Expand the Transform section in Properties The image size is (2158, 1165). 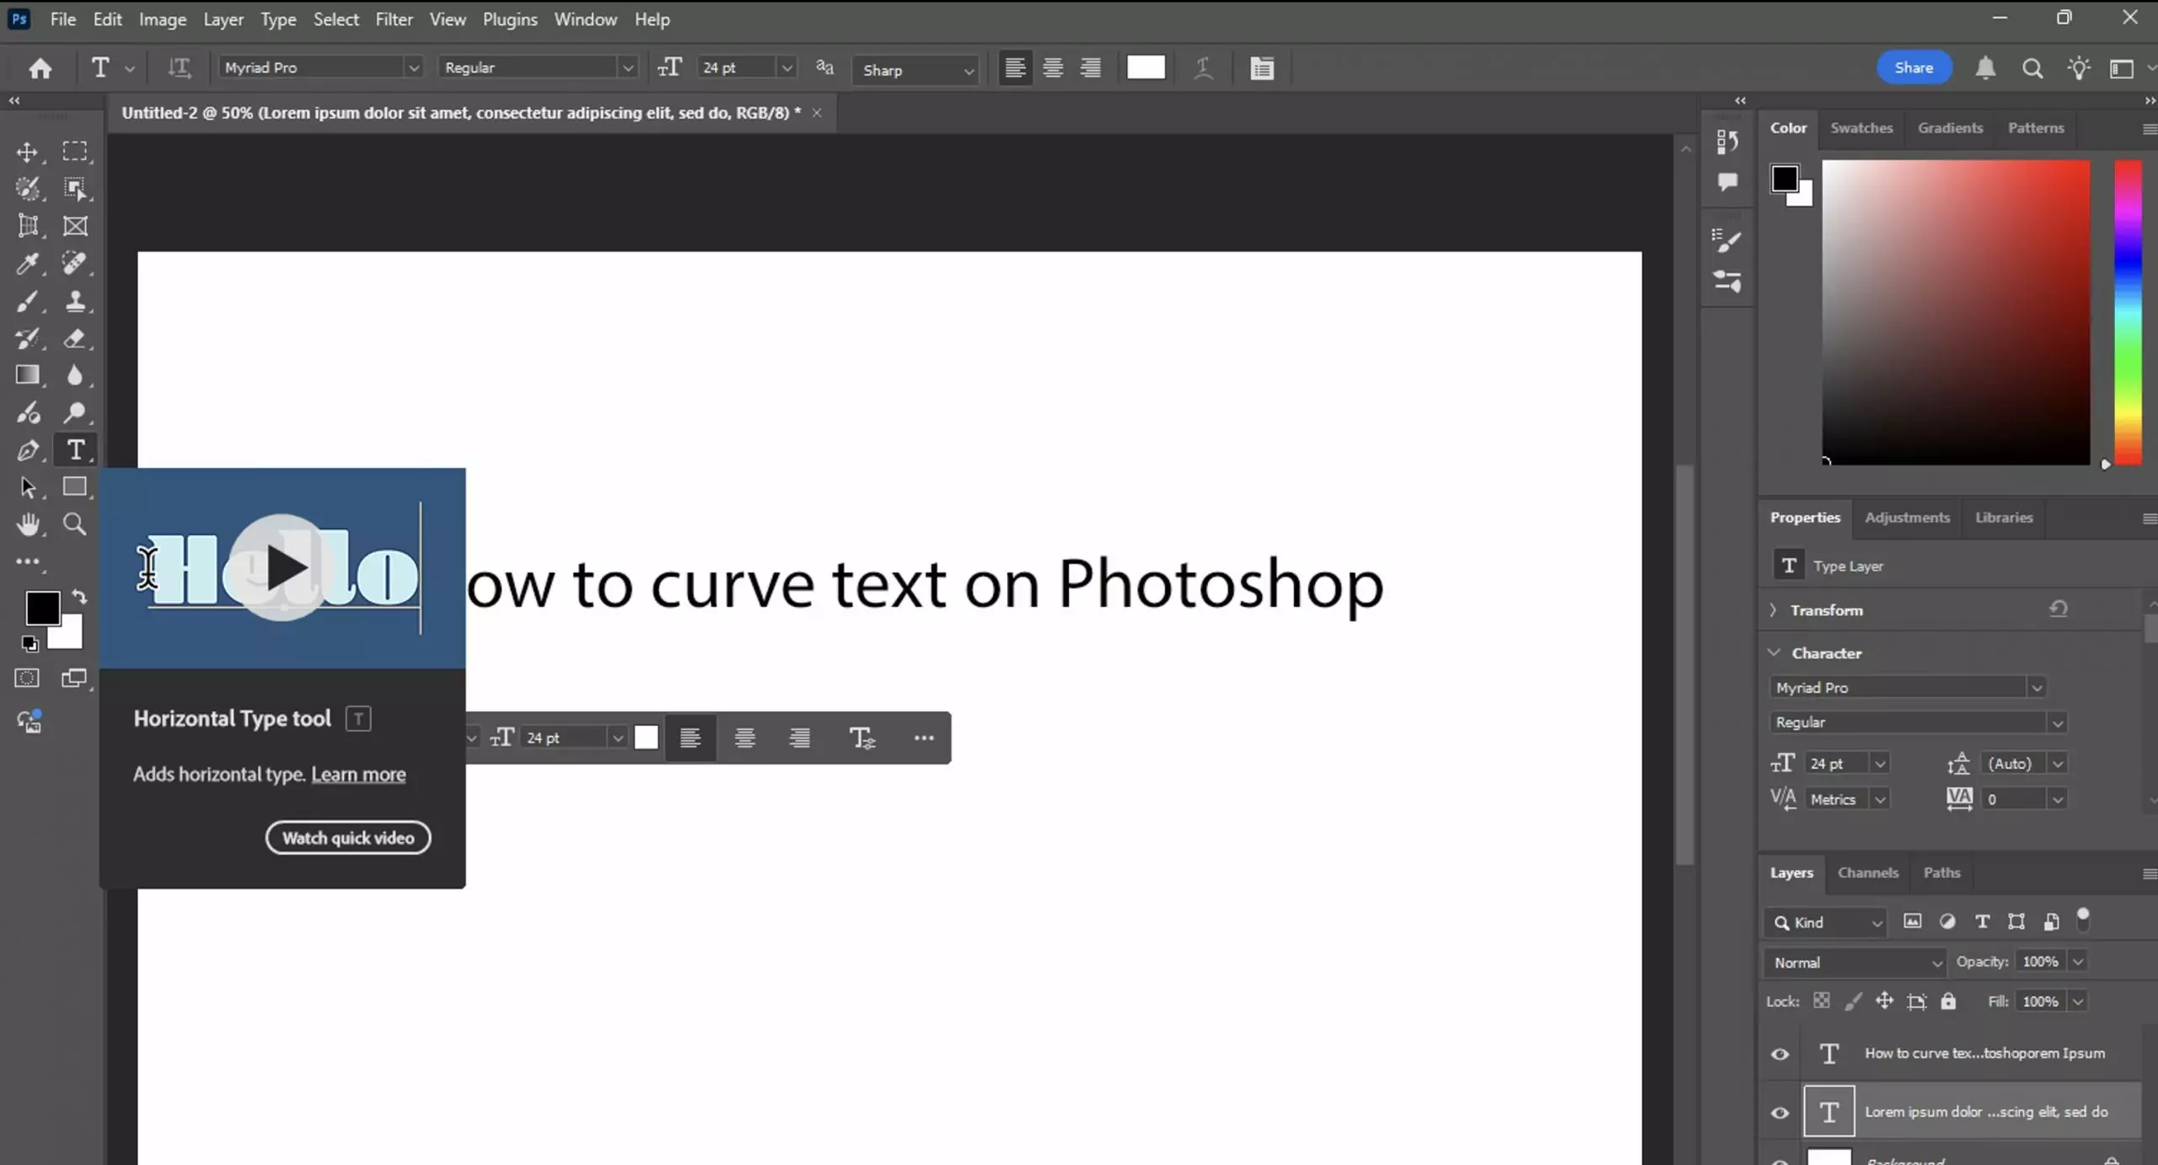pyautogui.click(x=1773, y=609)
